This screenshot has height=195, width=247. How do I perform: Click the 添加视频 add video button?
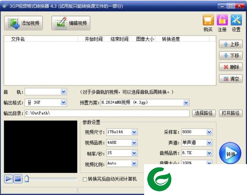pyautogui.click(x=23, y=23)
